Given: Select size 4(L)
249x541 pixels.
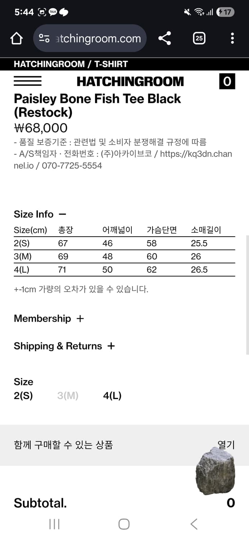Looking at the screenshot, I should click(x=112, y=396).
